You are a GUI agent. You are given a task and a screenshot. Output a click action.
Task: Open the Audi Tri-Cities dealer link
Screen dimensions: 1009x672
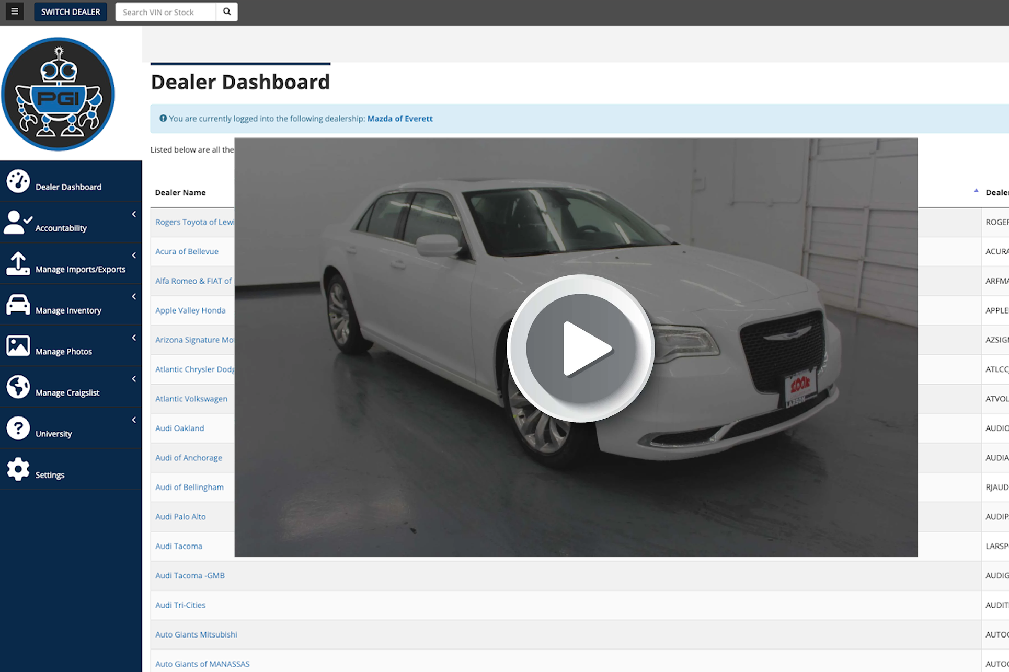click(x=180, y=605)
